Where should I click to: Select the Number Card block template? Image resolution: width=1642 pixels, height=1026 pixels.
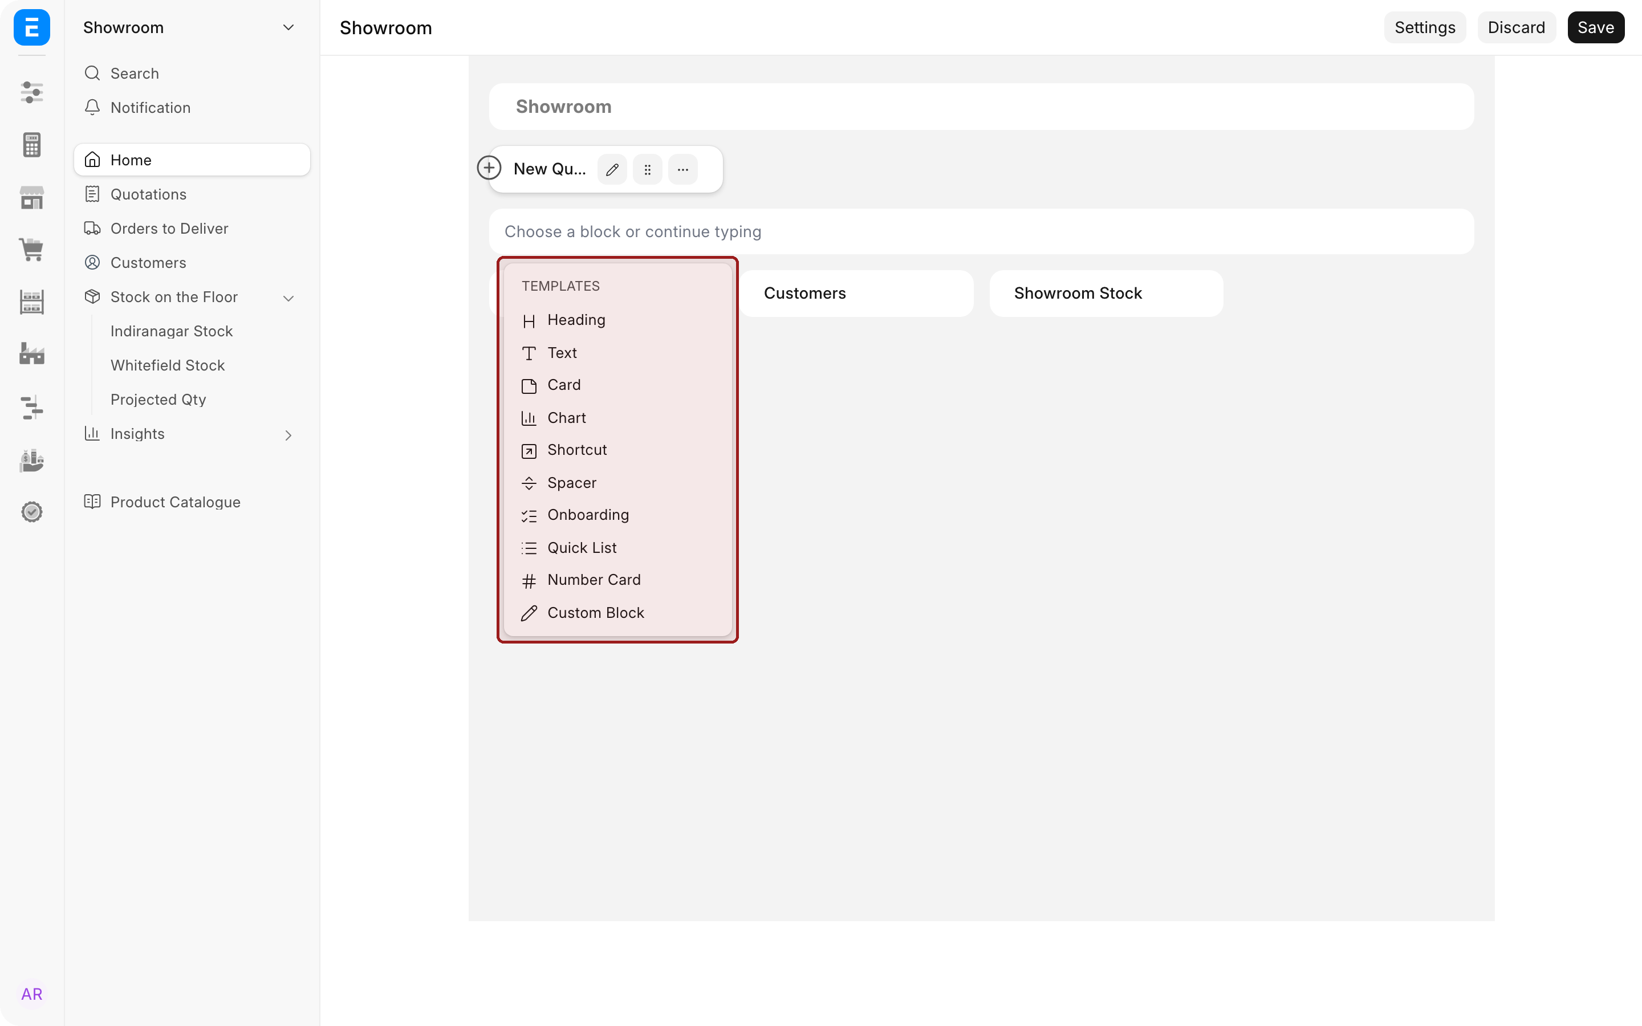pyautogui.click(x=617, y=580)
